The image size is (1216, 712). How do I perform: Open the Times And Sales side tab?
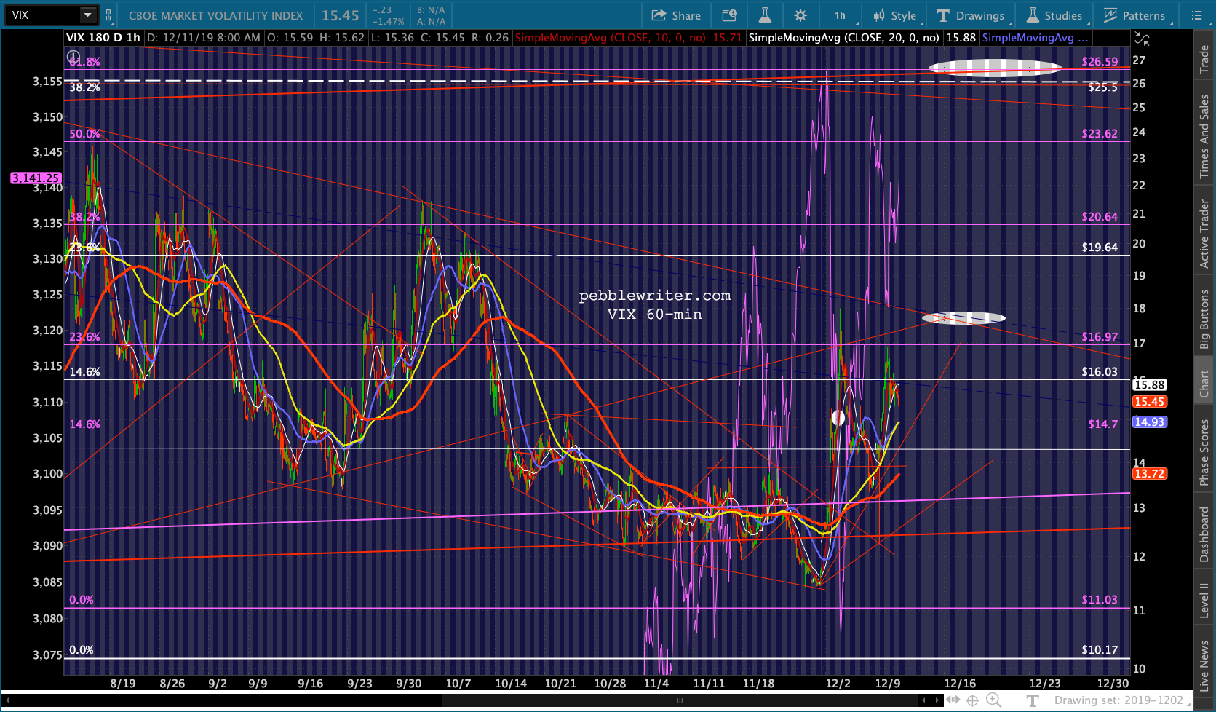click(1204, 136)
